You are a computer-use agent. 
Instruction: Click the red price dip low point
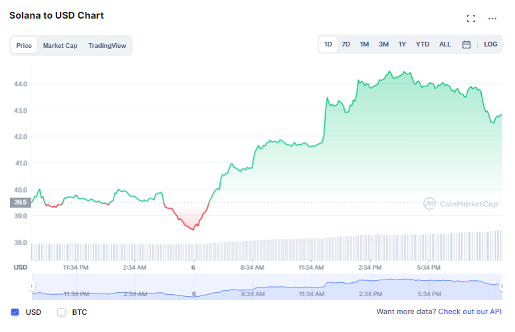click(193, 229)
